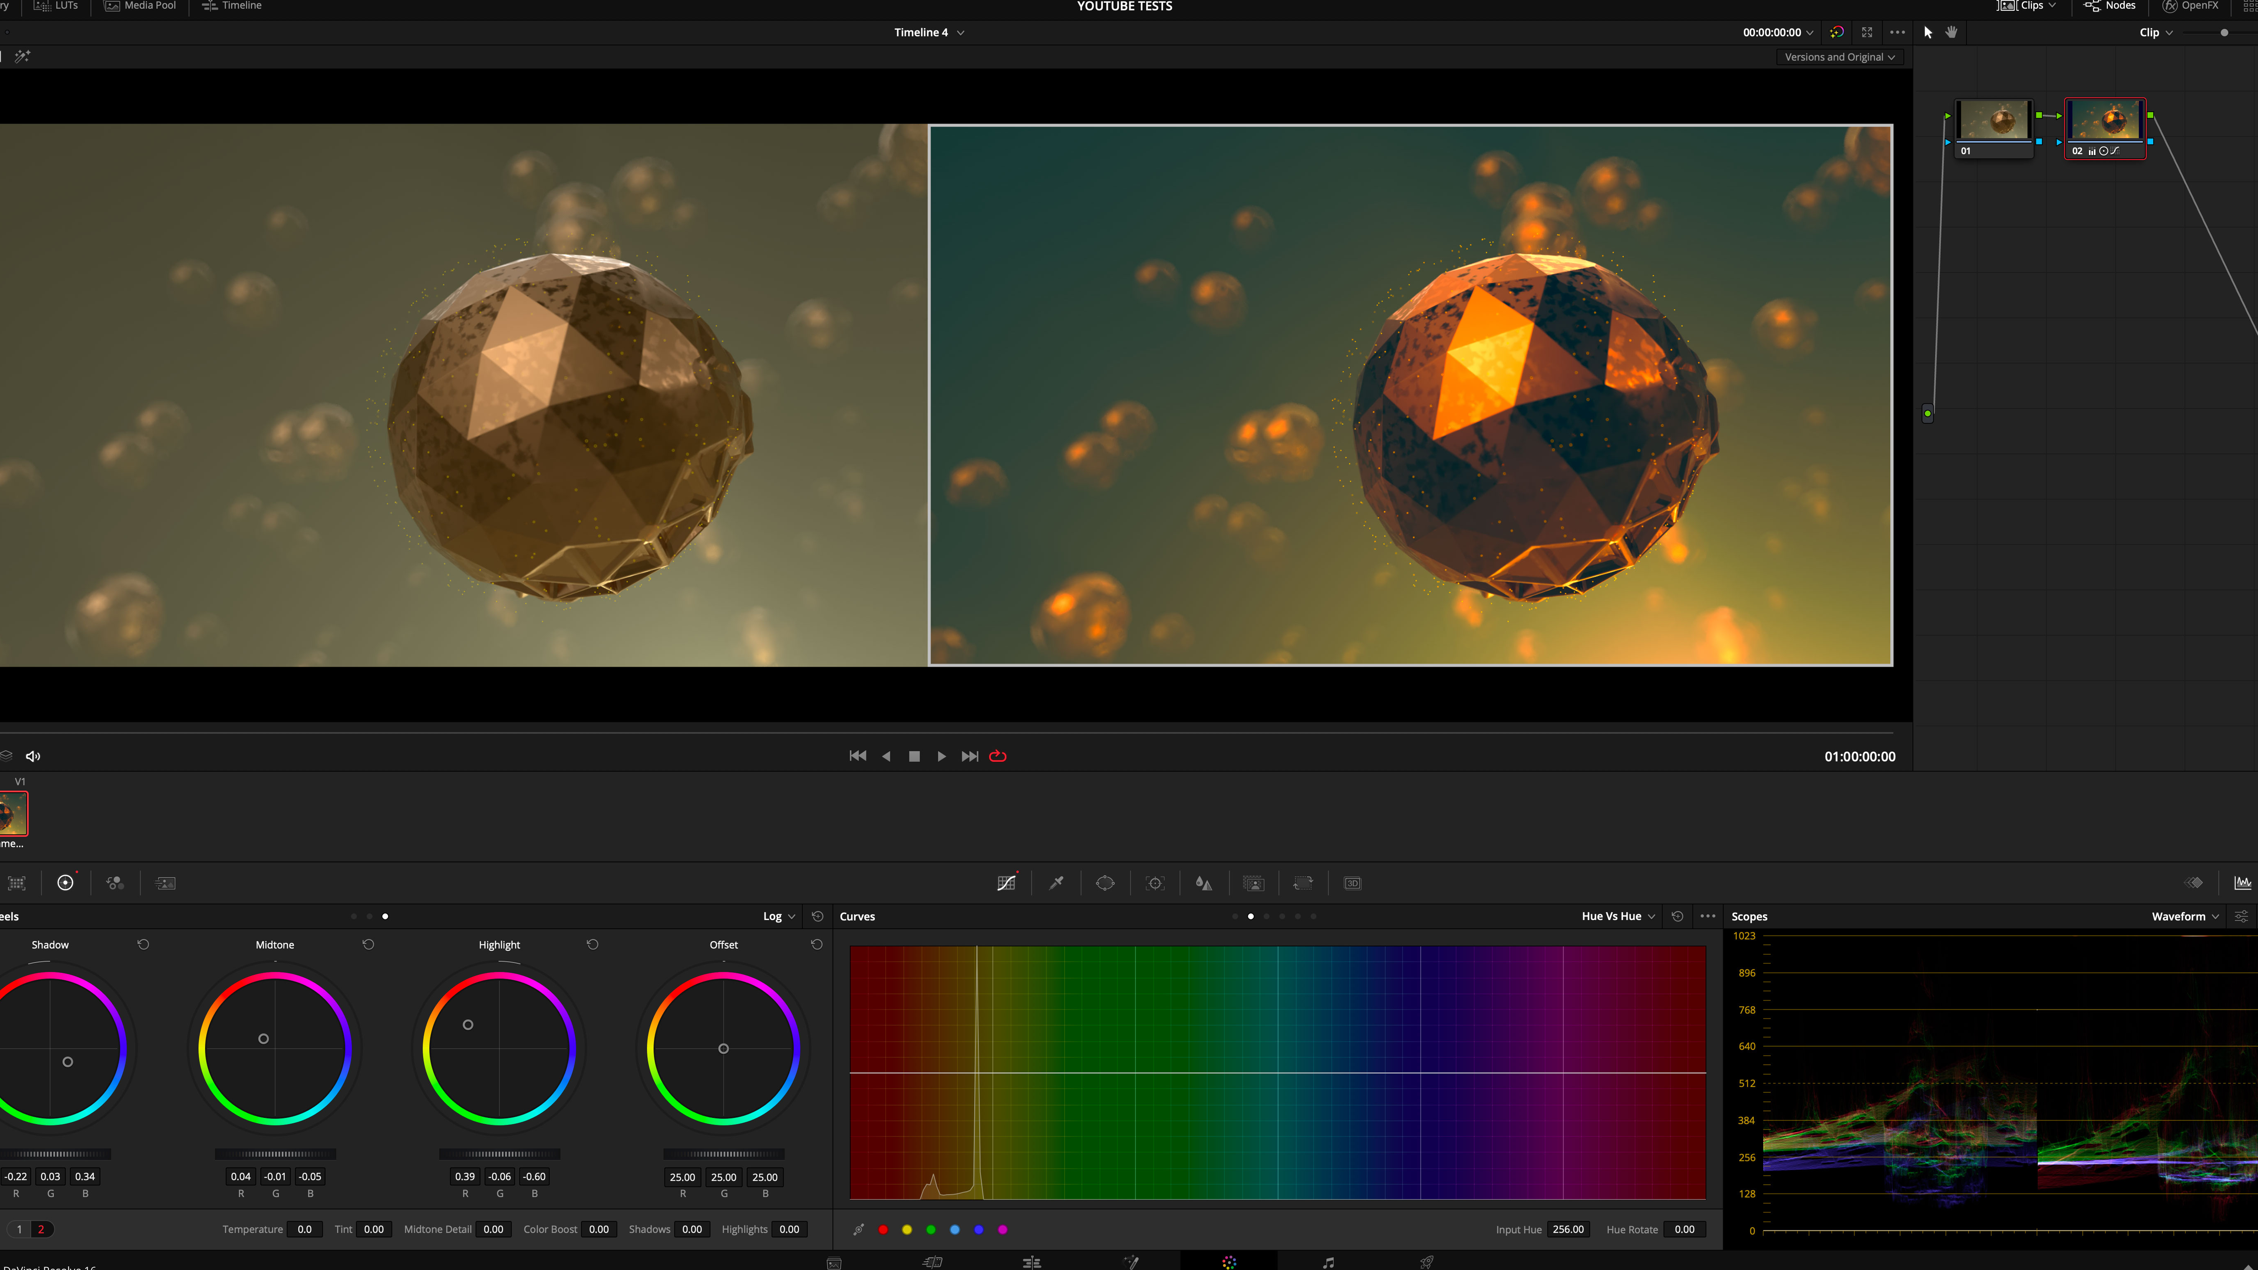Image resolution: width=2258 pixels, height=1270 pixels.
Task: Open the viewer timecode dropdown
Action: [x=1778, y=33]
